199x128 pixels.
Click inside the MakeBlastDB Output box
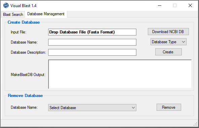[120, 74]
